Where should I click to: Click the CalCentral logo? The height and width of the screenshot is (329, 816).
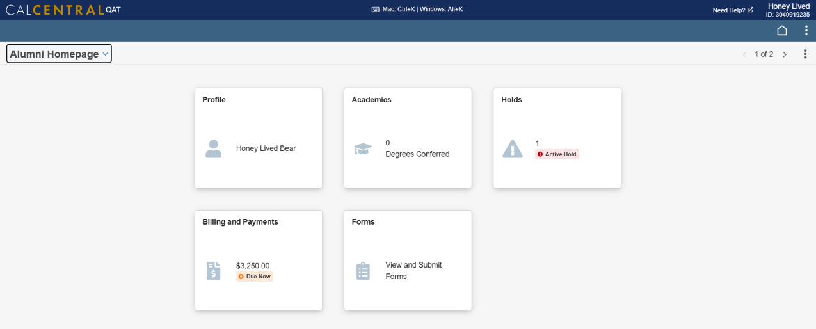(63, 10)
